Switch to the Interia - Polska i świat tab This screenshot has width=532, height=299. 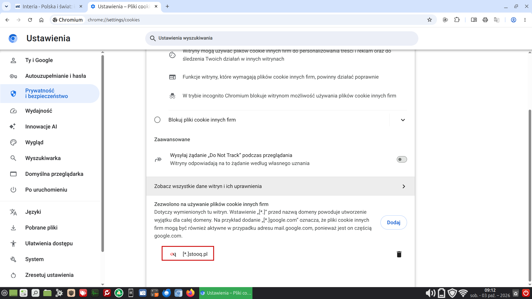coord(49,6)
